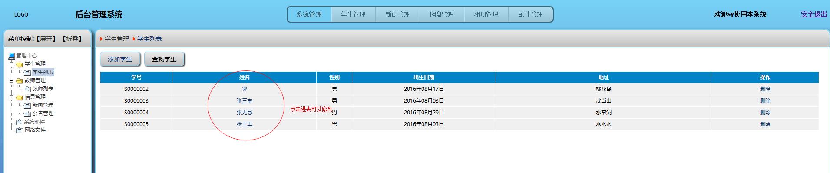830x173 pixels.
Task: Select 学生列表 in the sidebar tree
Action: coord(43,72)
